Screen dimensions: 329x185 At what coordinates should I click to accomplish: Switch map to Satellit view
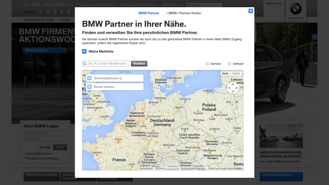coord(236,74)
